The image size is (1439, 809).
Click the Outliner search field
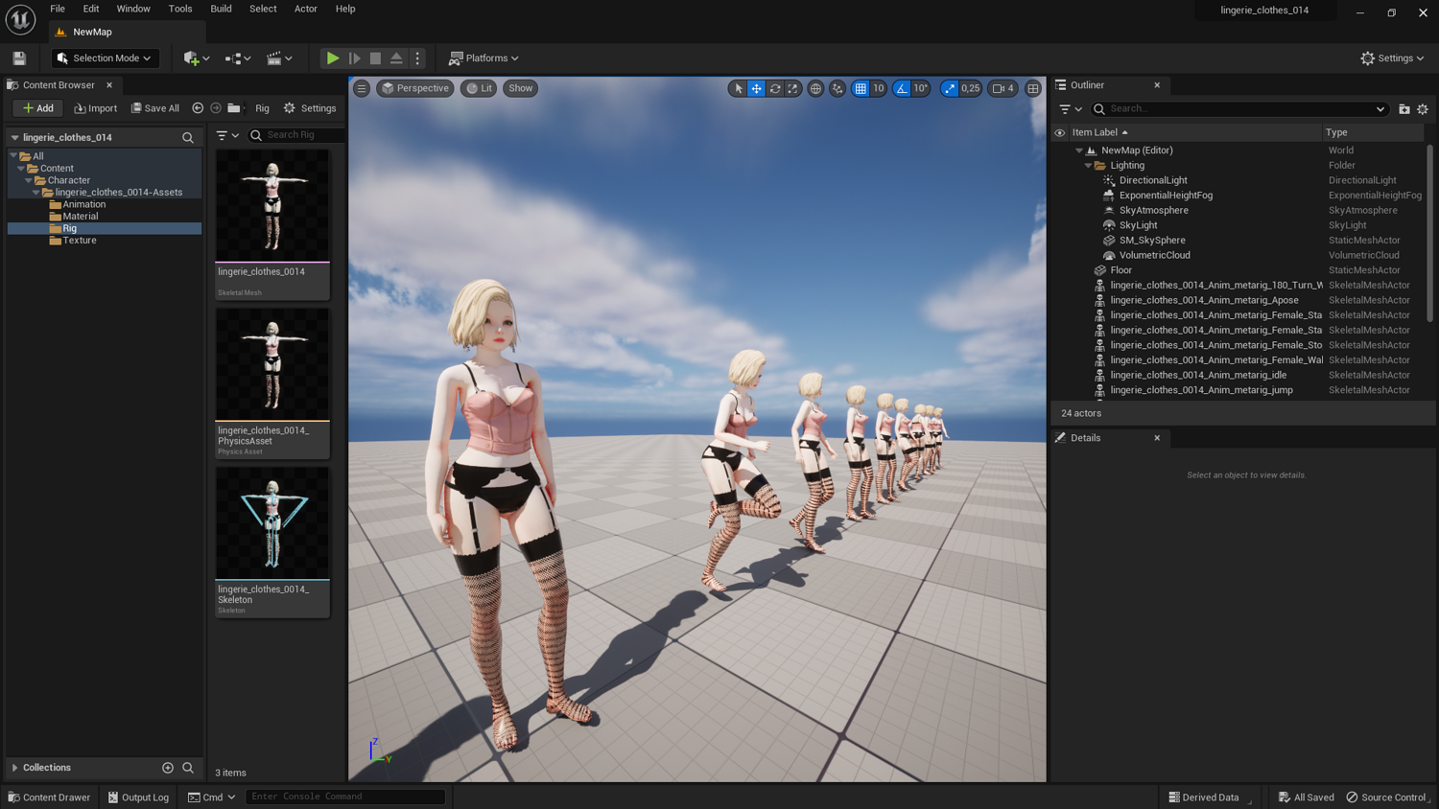coord(1239,109)
